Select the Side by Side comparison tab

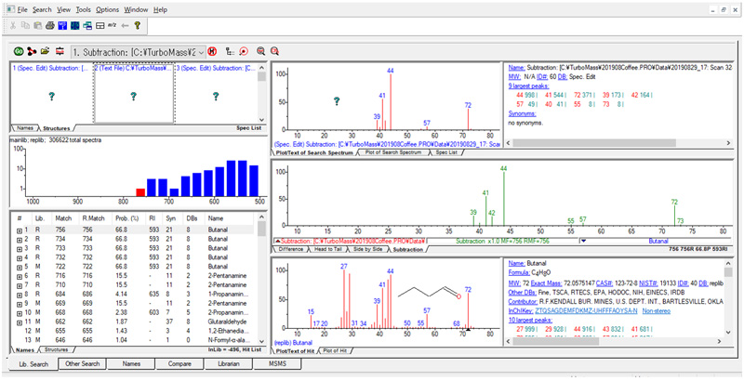(367, 249)
